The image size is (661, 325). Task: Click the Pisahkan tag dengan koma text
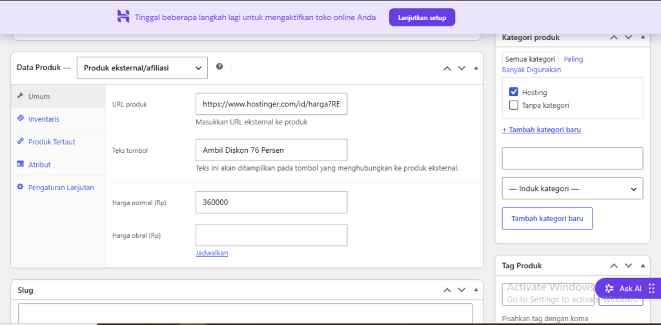coord(545,319)
